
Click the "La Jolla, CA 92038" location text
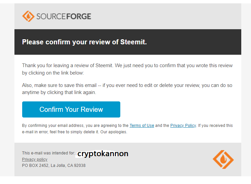click(68, 166)
